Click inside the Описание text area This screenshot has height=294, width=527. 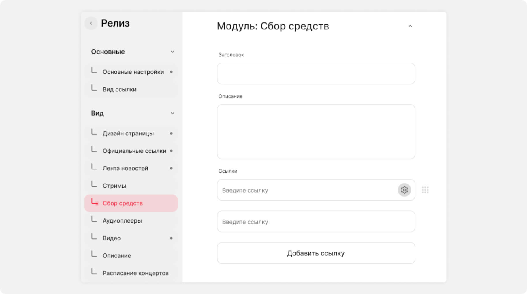(x=316, y=132)
